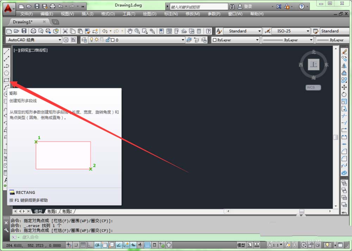352x251 pixels.
Task: Toggle Polar tracking in status bar
Action: [x=97, y=245]
